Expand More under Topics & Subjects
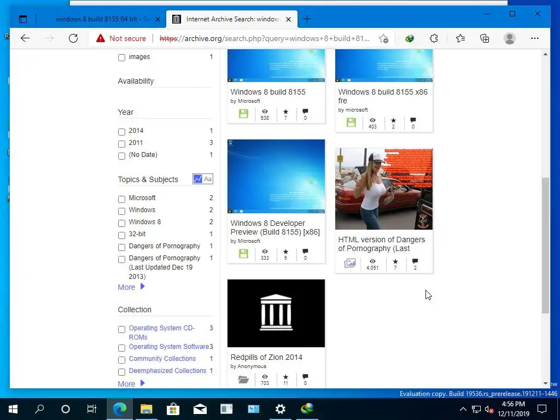 pyautogui.click(x=131, y=287)
